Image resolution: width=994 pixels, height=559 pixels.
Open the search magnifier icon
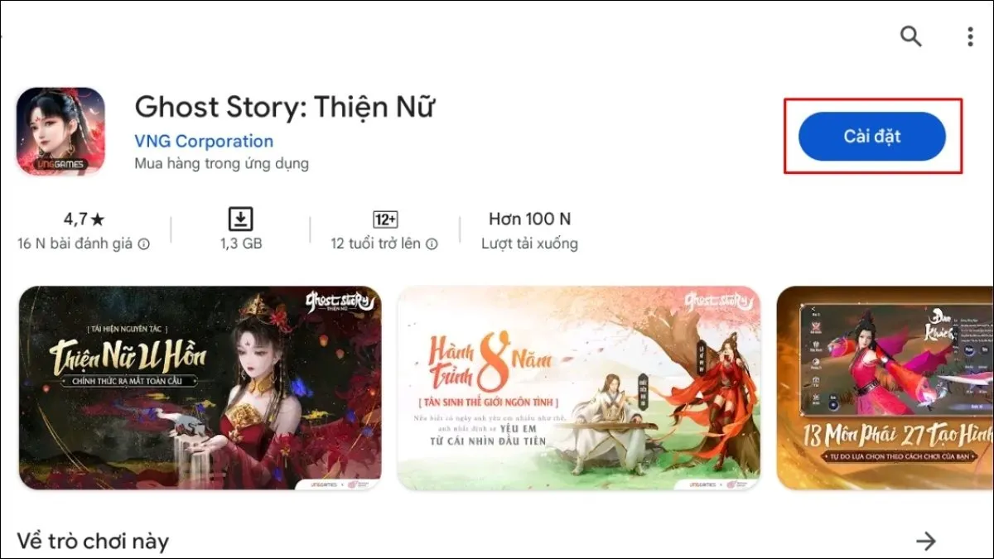coord(910,36)
